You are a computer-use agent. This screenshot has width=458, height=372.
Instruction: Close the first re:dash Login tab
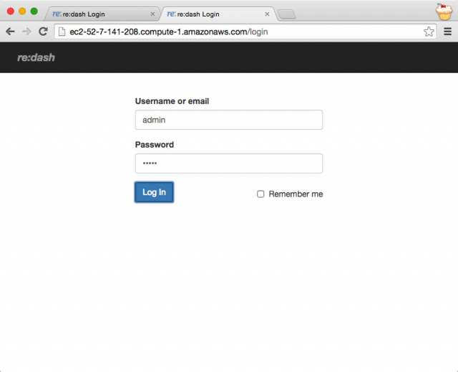(x=152, y=14)
